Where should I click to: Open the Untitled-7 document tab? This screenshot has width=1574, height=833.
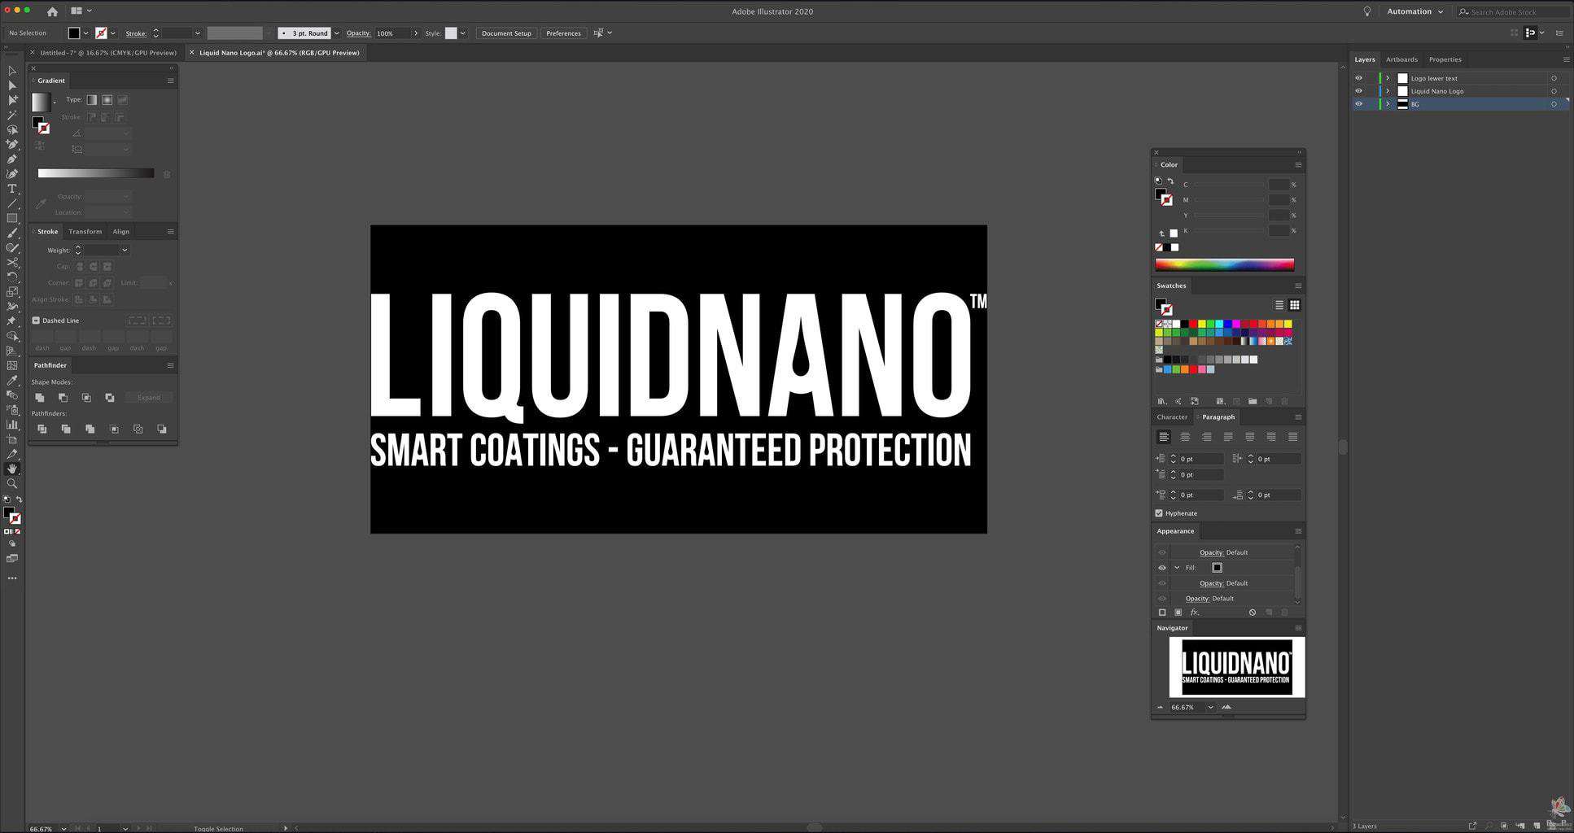coord(107,53)
